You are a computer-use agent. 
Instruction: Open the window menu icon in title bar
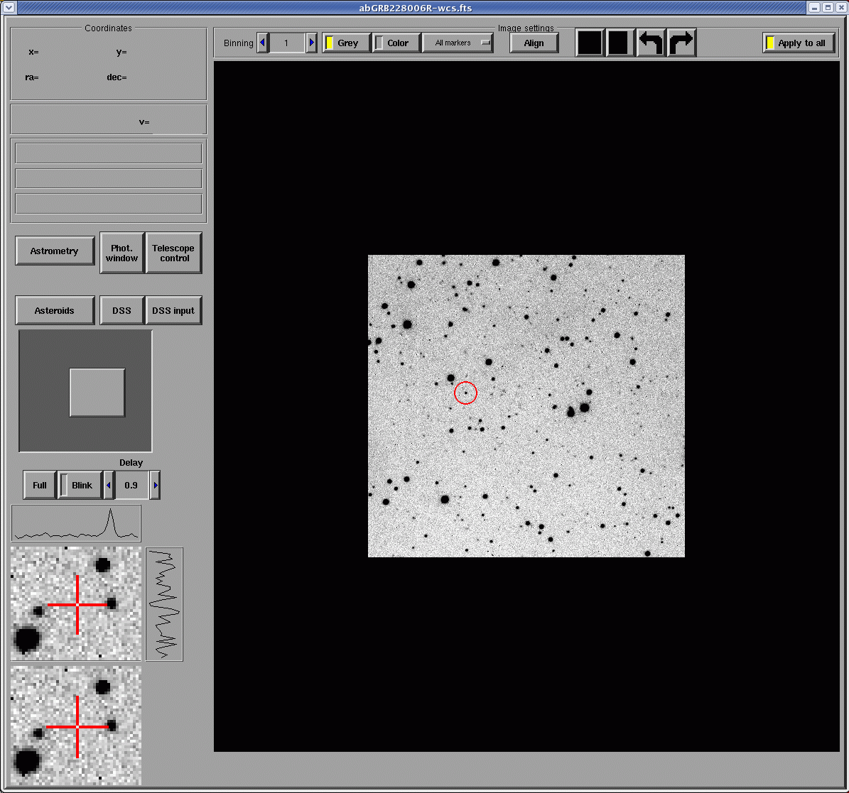[x=8, y=8]
